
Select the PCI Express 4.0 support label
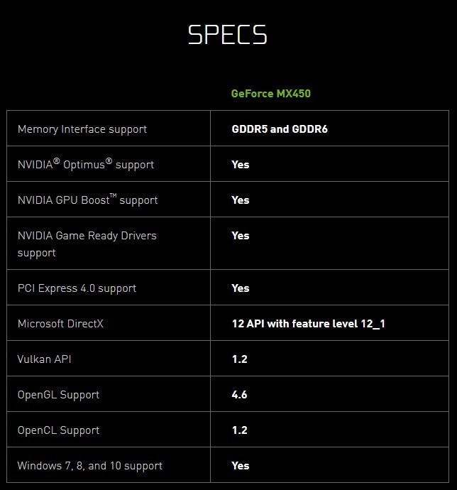[x=77, y=288]
